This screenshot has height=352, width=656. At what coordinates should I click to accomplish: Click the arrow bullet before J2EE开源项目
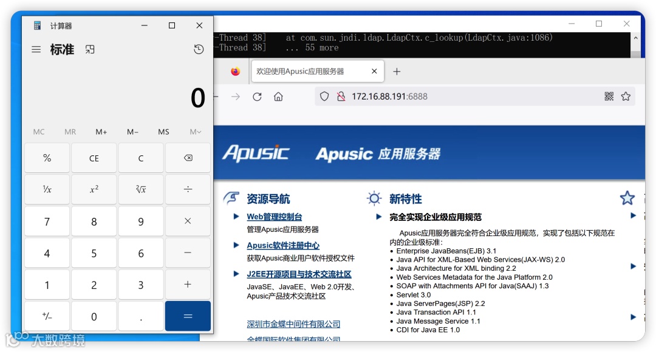236,274
